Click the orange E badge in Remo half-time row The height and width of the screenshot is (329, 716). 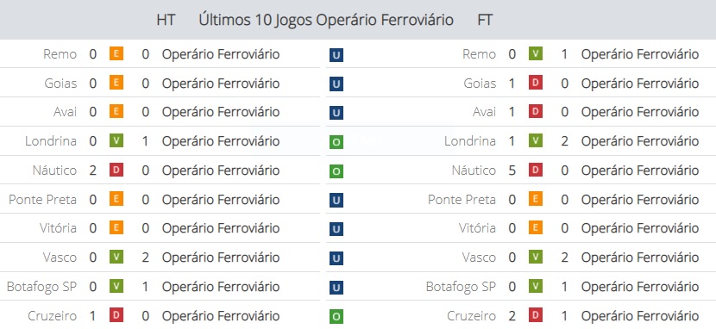tap(116, 53)
